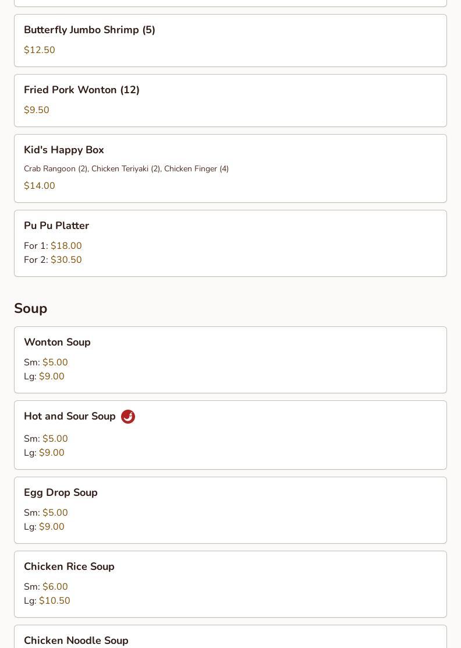Screen dimensions: 461x648
Task: Click the $9.50 Fried Pork Wonton price
Action: (37, 110)
